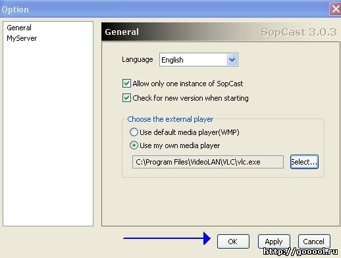Screen dimensions: 341x258
Task: Open the MyServer options page
Action: pyautogui.click(x=22, y=38)
